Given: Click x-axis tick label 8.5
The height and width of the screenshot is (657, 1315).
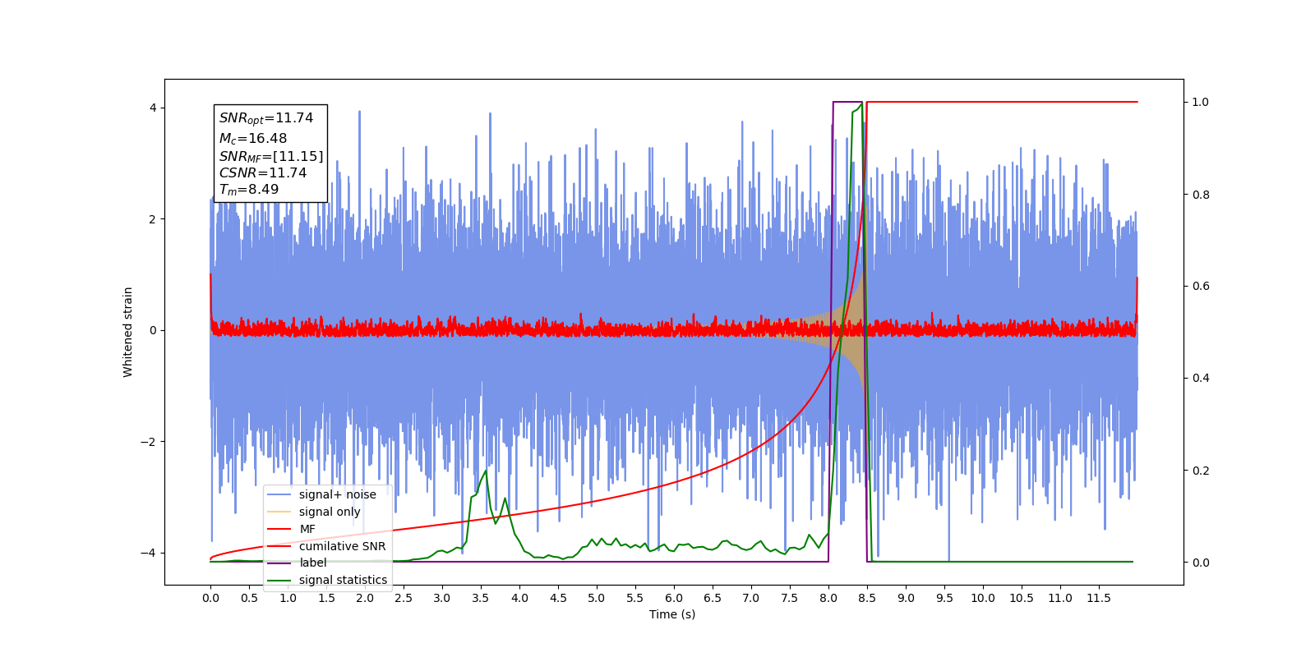Looking at the screenshot, I should tap(867, 598).
